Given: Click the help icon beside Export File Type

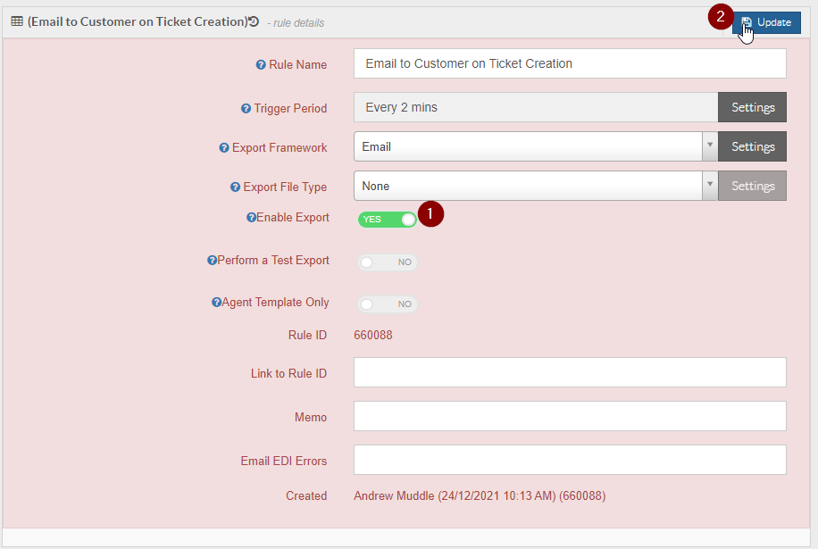Looking at the screenshot, I should coord(235,187).
